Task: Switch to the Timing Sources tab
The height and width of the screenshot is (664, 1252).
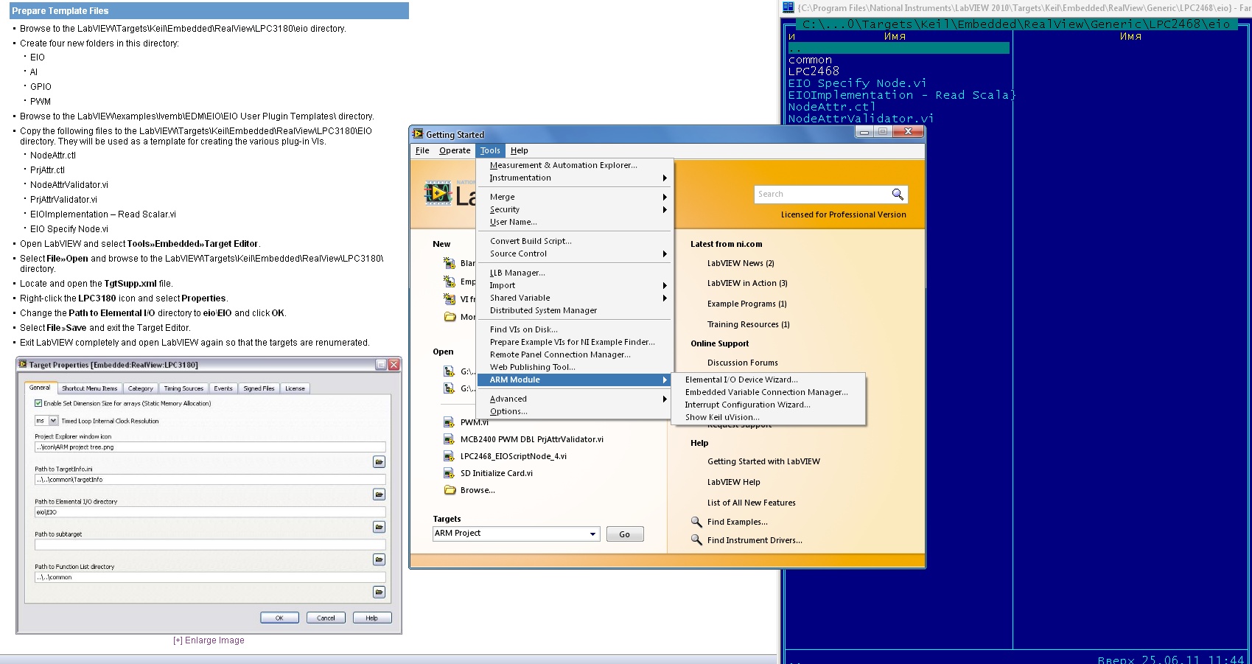Action: [x=183, y=388]
